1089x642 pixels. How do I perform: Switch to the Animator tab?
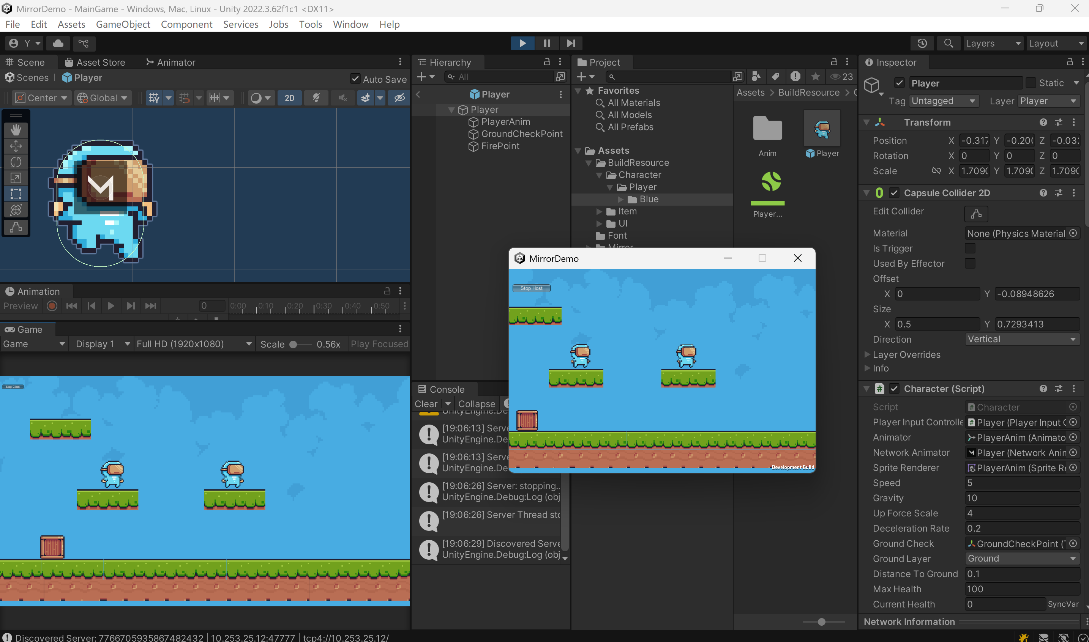(x=171, y=62)
